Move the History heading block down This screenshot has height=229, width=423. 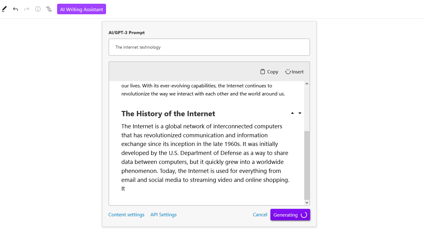(300, 113)
